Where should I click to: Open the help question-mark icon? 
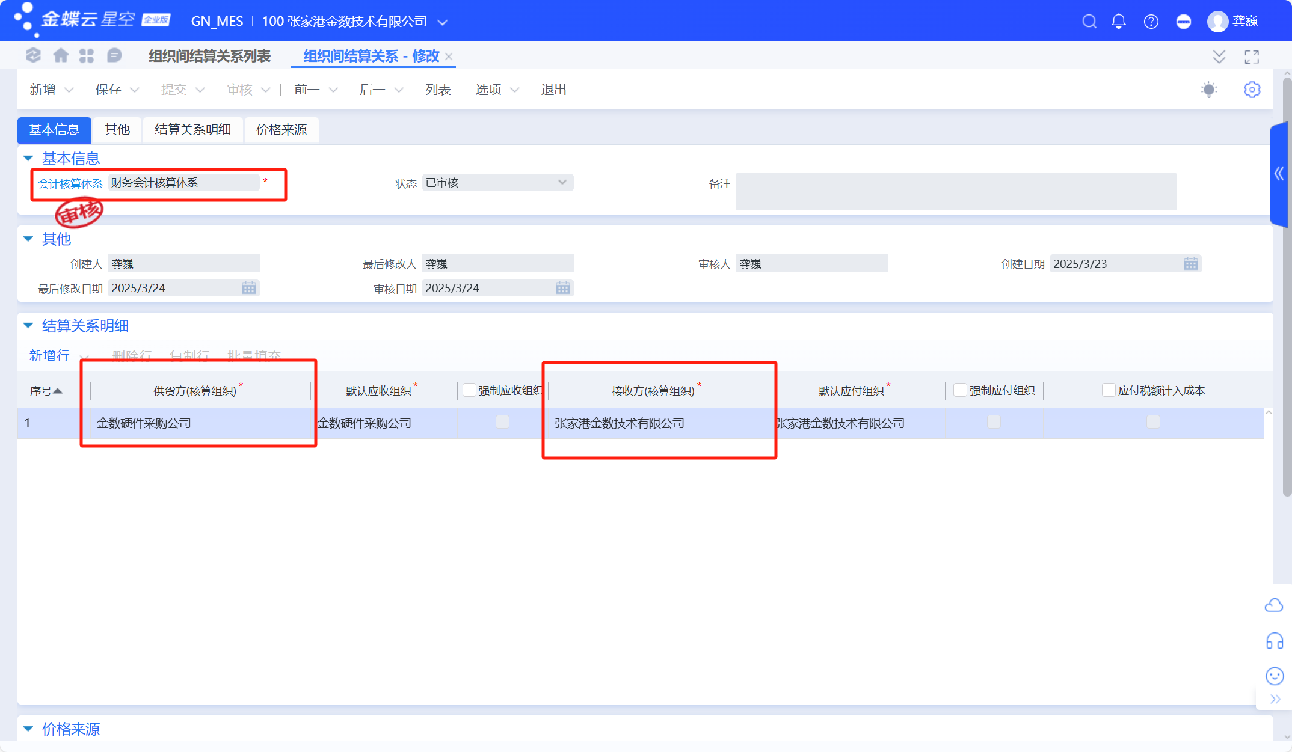click(1151, 22)
